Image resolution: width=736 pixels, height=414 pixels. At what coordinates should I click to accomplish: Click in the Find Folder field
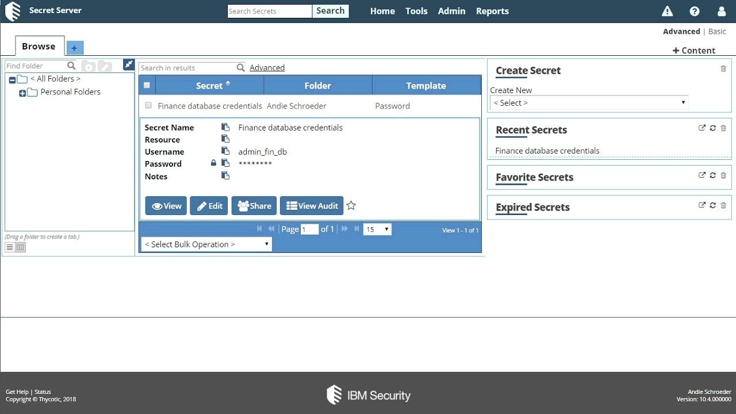(x=36, y=66)
